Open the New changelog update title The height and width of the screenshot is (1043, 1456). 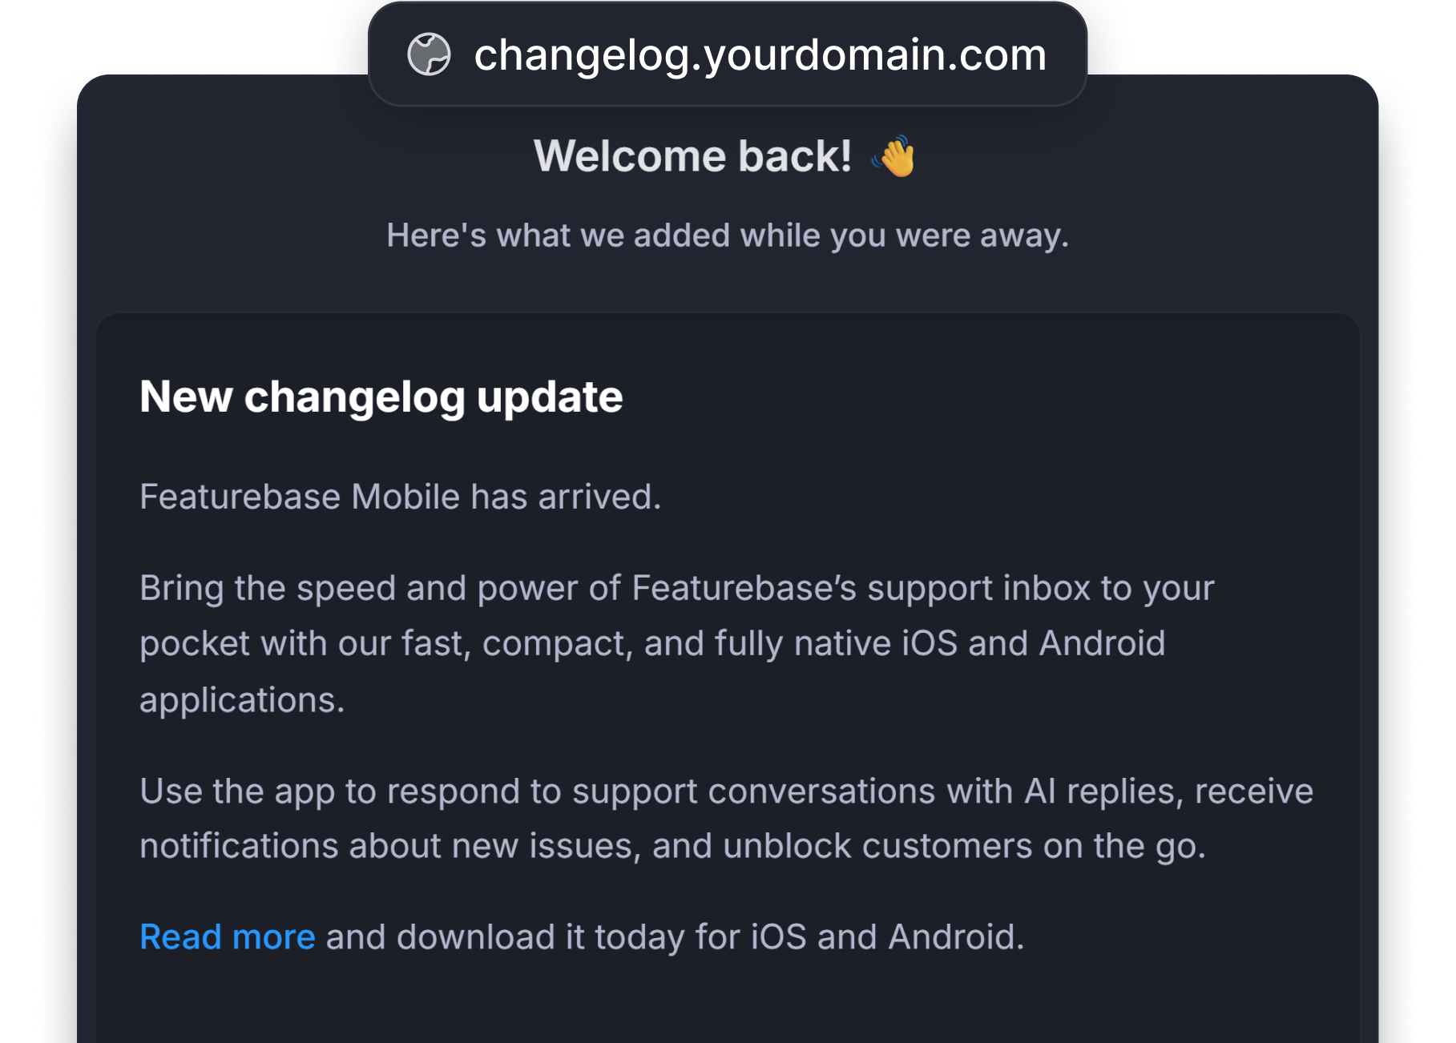(x=381, y=397)
